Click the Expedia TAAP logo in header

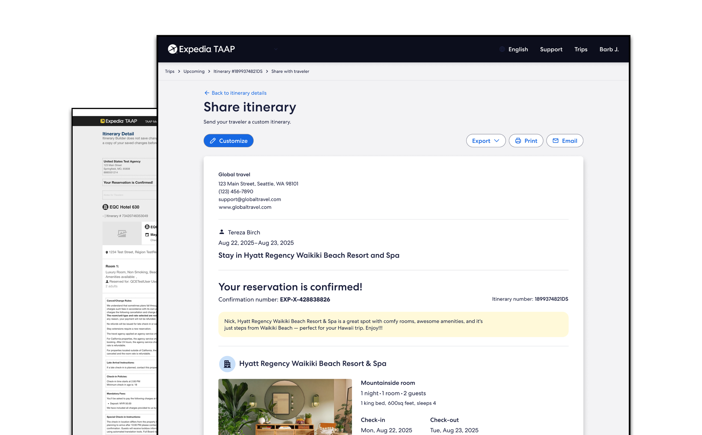pos(201,49)
